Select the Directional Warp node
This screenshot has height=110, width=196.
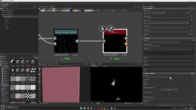point(66,41)
